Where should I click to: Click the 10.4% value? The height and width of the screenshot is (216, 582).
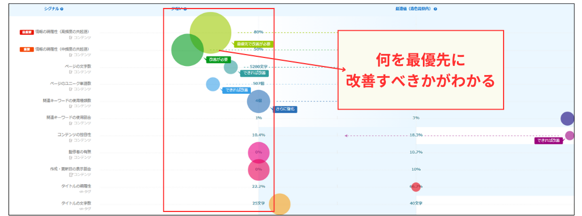(259, 135)
